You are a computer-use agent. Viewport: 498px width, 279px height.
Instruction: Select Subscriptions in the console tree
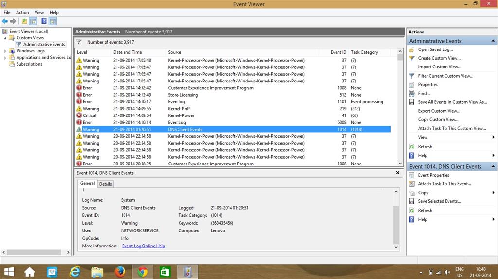(29, 64)
